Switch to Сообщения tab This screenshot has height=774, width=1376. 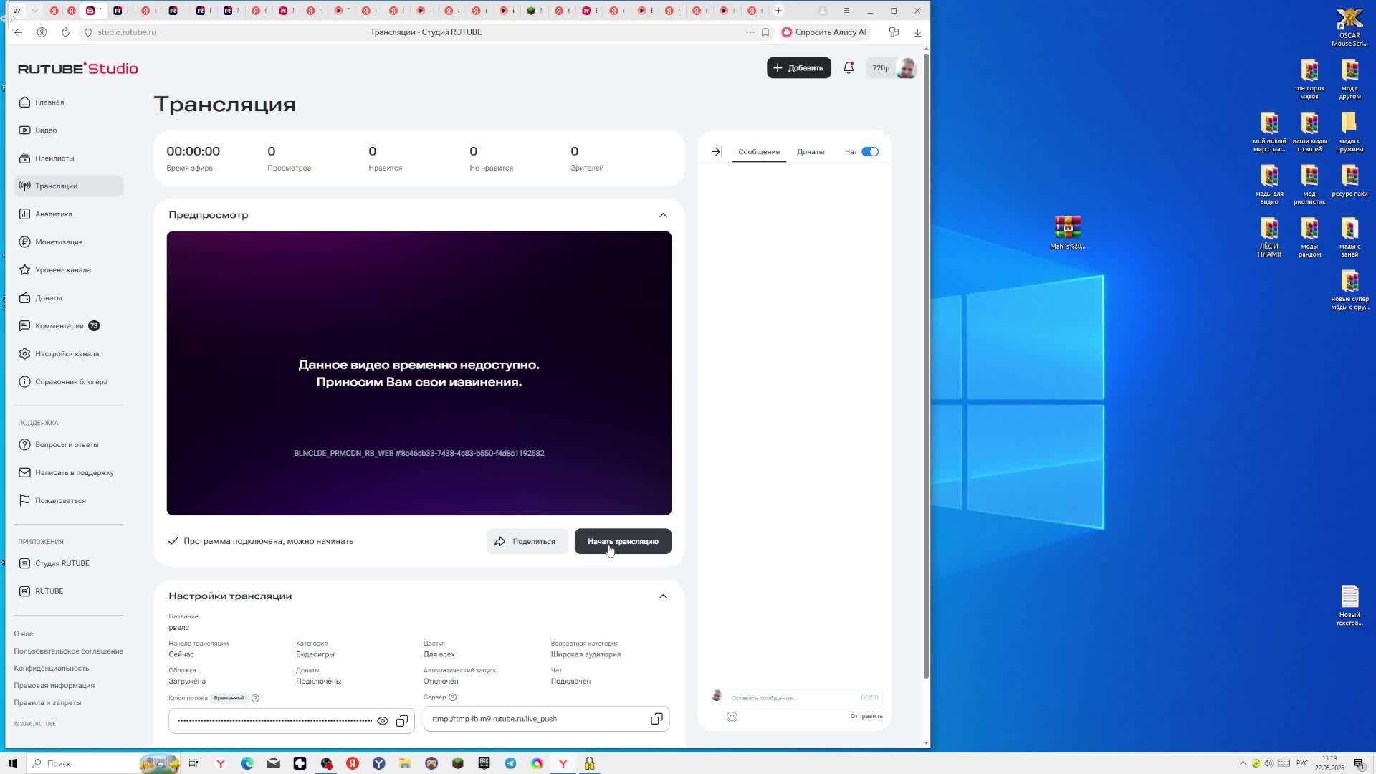pyautogui.click(x=758, y=152)
